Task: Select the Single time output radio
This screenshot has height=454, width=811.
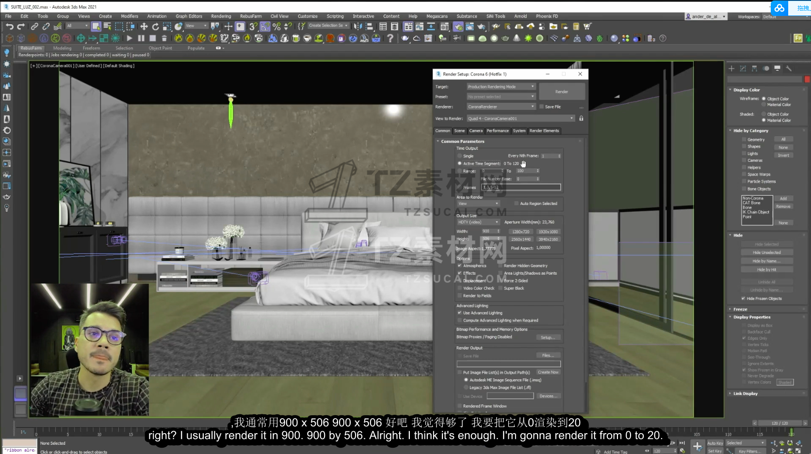Action: click(x=460, y=156)
